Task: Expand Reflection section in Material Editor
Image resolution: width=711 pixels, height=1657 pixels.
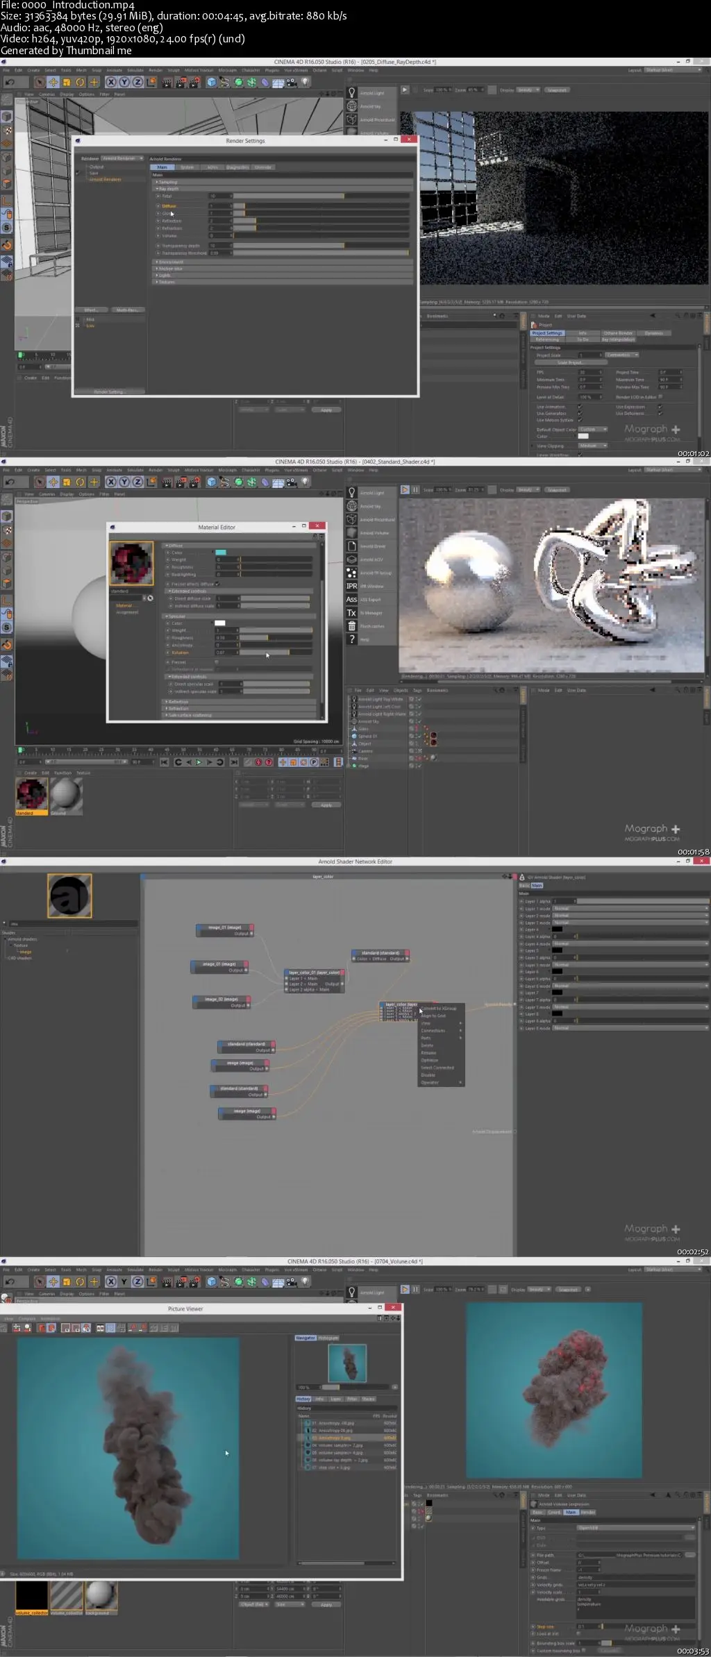Action: coord(240,702)
